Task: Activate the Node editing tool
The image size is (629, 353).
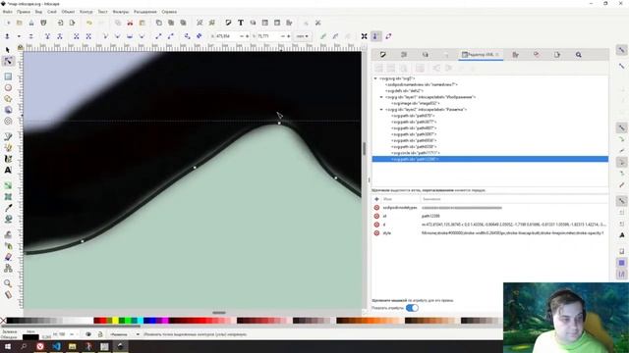Action: click(x=8, y=61)
